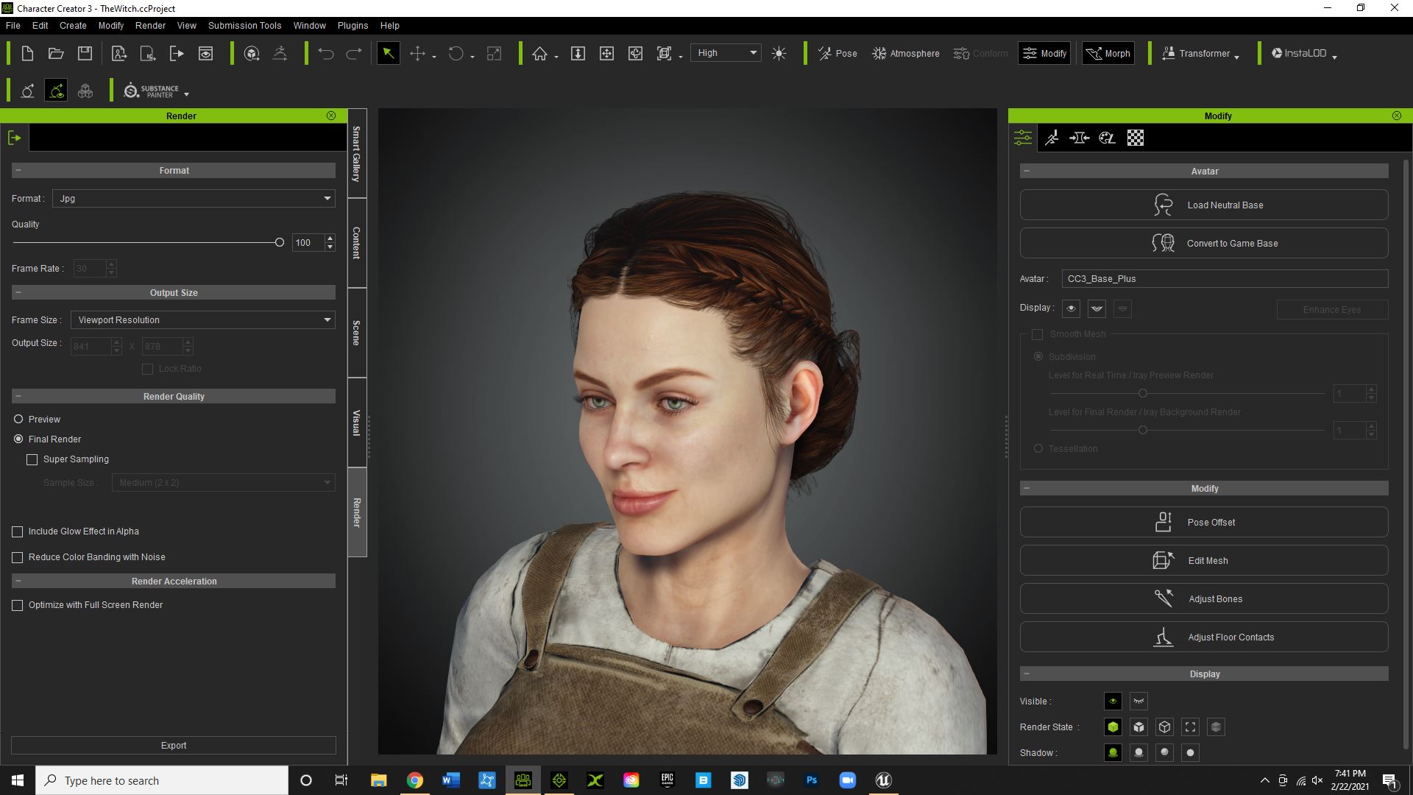
Task: Open Photoshop from the Windows taskbar
Action: coord(812,780)
